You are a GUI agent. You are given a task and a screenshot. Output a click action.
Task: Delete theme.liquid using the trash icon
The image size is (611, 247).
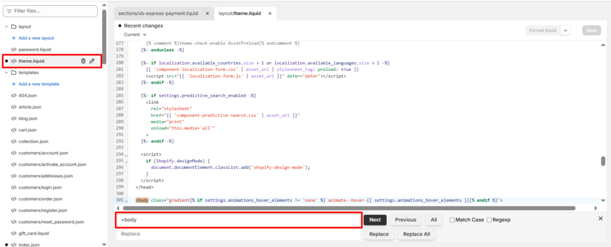tap(83, 61)
